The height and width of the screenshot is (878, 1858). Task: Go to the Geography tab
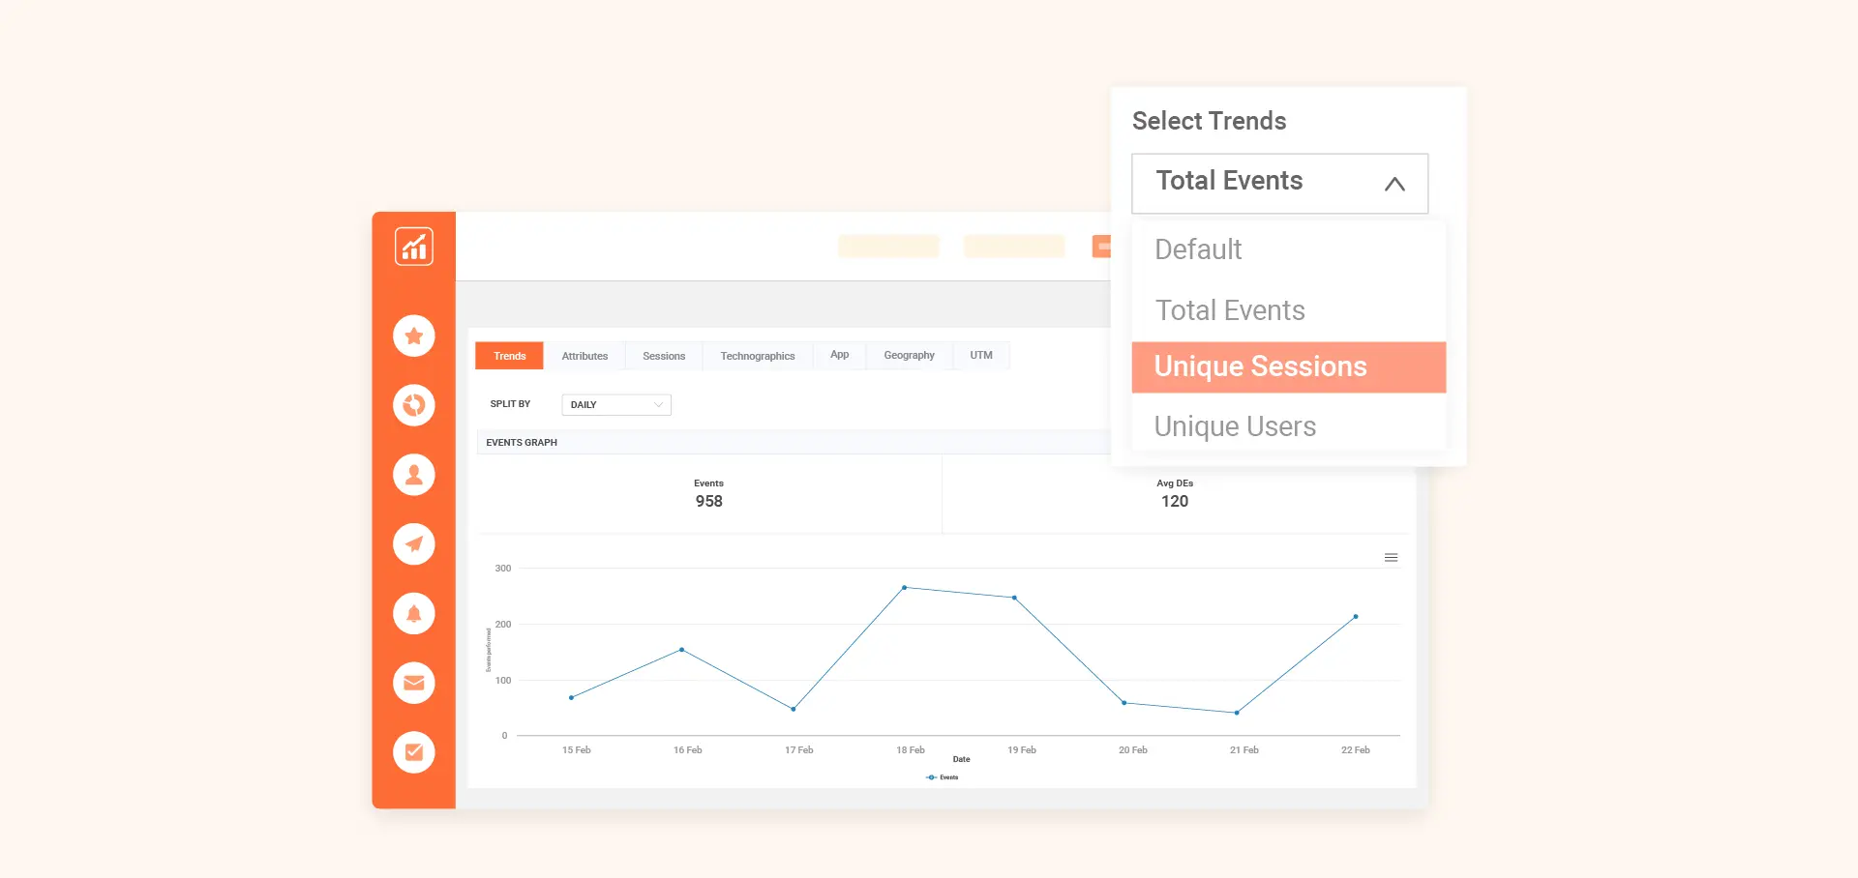tap(909, 356)
